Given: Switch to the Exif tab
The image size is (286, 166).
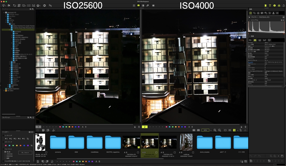Looking at the screenshot, I should pyautogui.click(x=264, y=40).
